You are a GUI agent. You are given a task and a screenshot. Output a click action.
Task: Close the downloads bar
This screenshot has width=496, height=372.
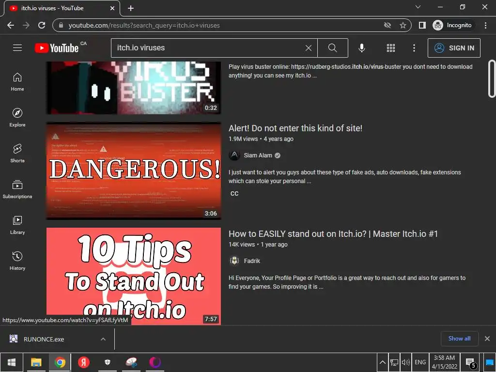click(487, 339)
